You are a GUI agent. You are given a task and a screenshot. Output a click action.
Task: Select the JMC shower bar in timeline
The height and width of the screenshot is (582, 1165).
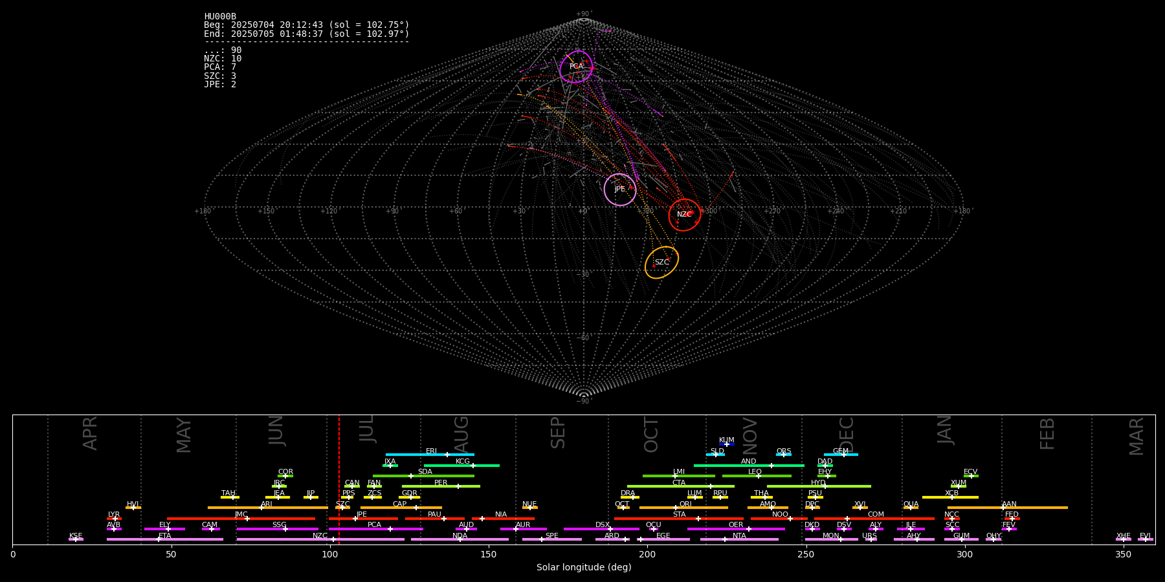[x=241, y=519]
